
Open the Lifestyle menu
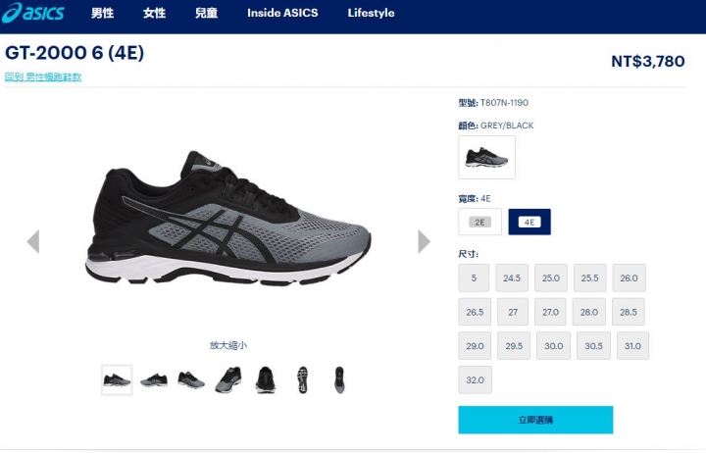(x=371, y=13)
